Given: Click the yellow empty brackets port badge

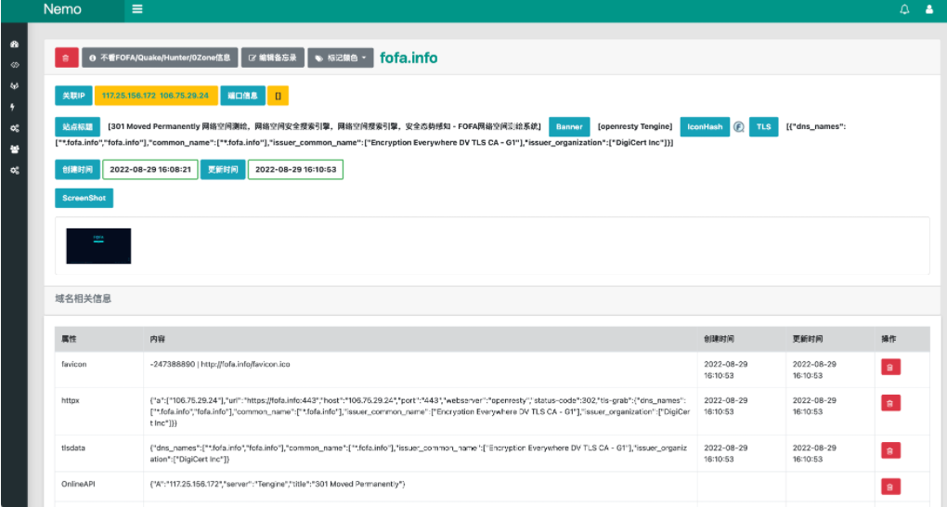Looking at the screenshot, I should [x=278, y=96].
